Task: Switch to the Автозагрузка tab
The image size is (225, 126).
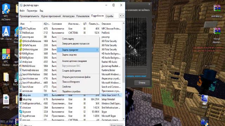Action: pyautogui.click(x=69, y=16)
